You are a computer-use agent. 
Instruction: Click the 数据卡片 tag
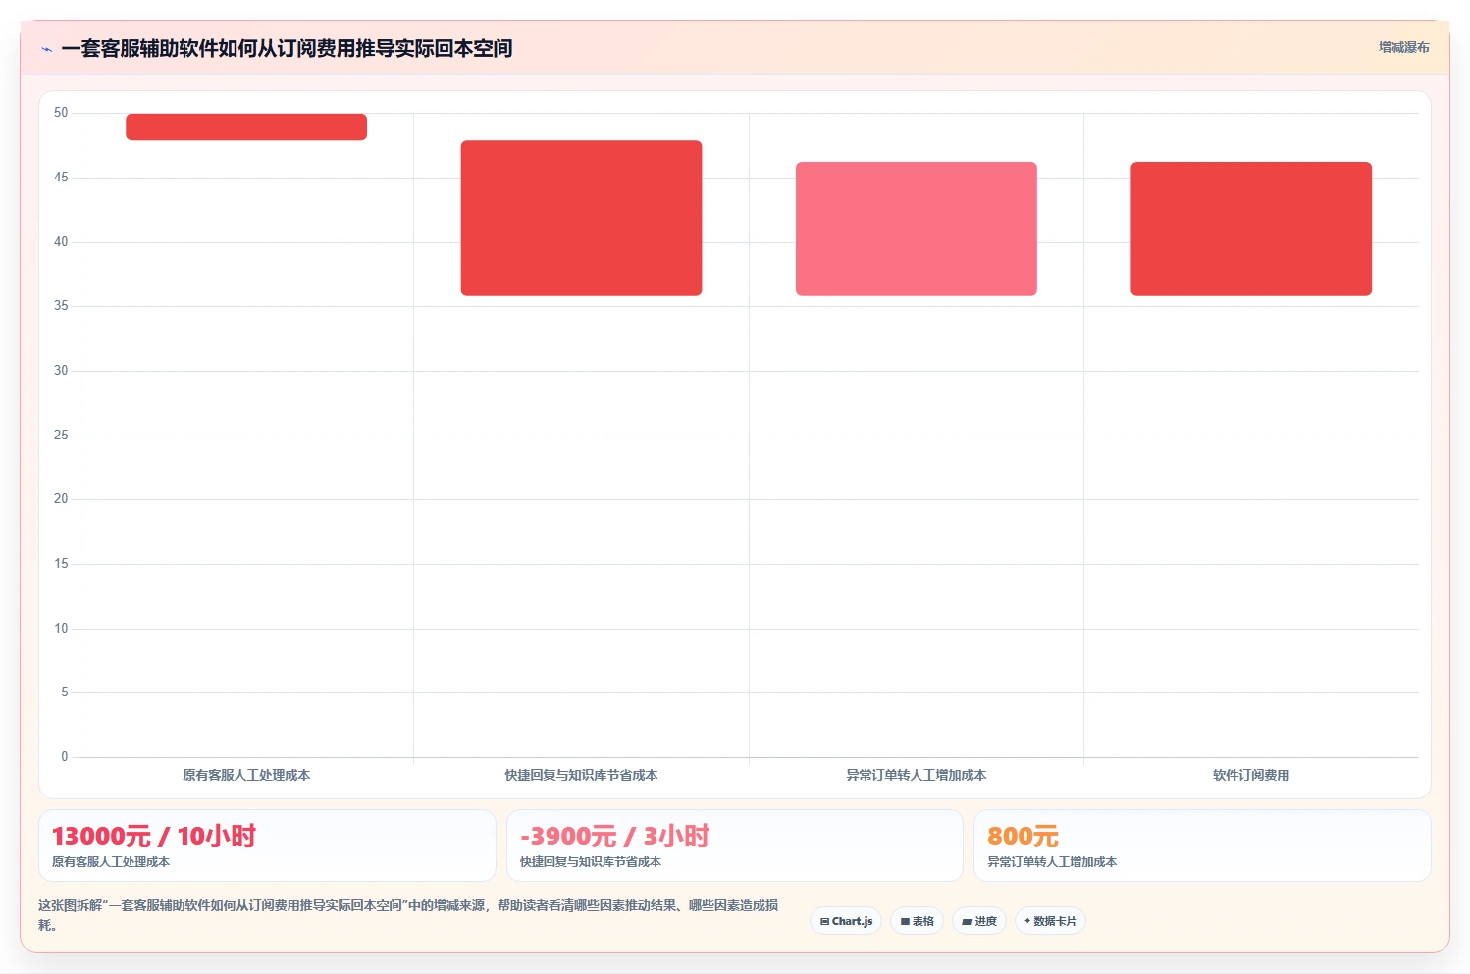click(1050, 921)
